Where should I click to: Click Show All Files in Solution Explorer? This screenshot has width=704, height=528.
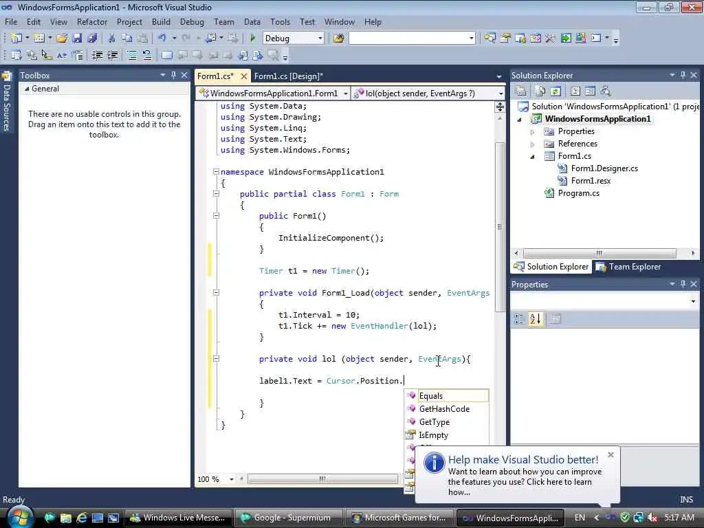click(x=540, y=91)
